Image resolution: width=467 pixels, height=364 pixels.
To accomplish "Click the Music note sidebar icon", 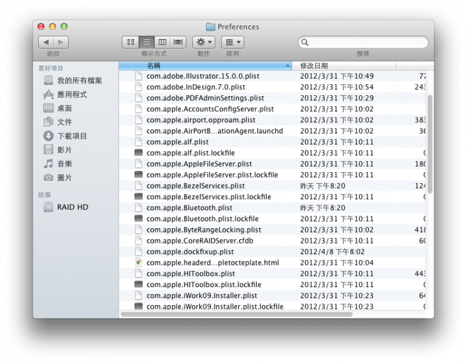I will 49,164.
